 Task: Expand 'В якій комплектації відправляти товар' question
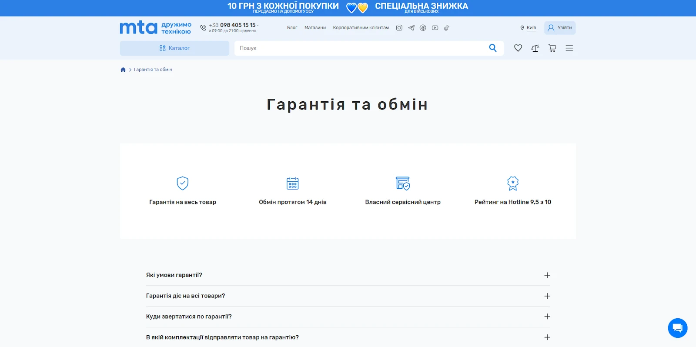click(x=348, y=337)
